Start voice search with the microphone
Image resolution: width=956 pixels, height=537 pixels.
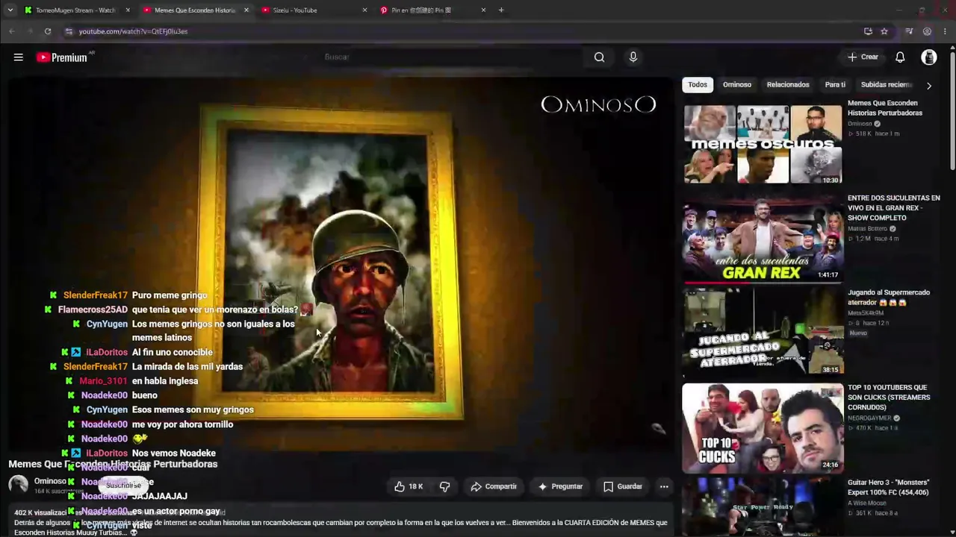click(x=633, y=57)
